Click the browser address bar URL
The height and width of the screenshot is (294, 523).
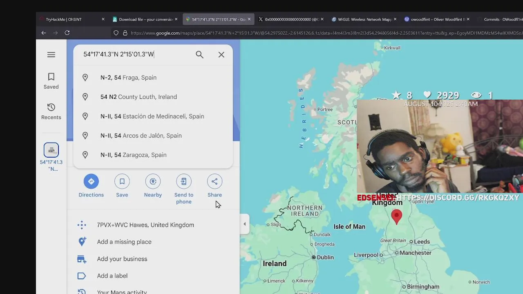coord(326,33)
